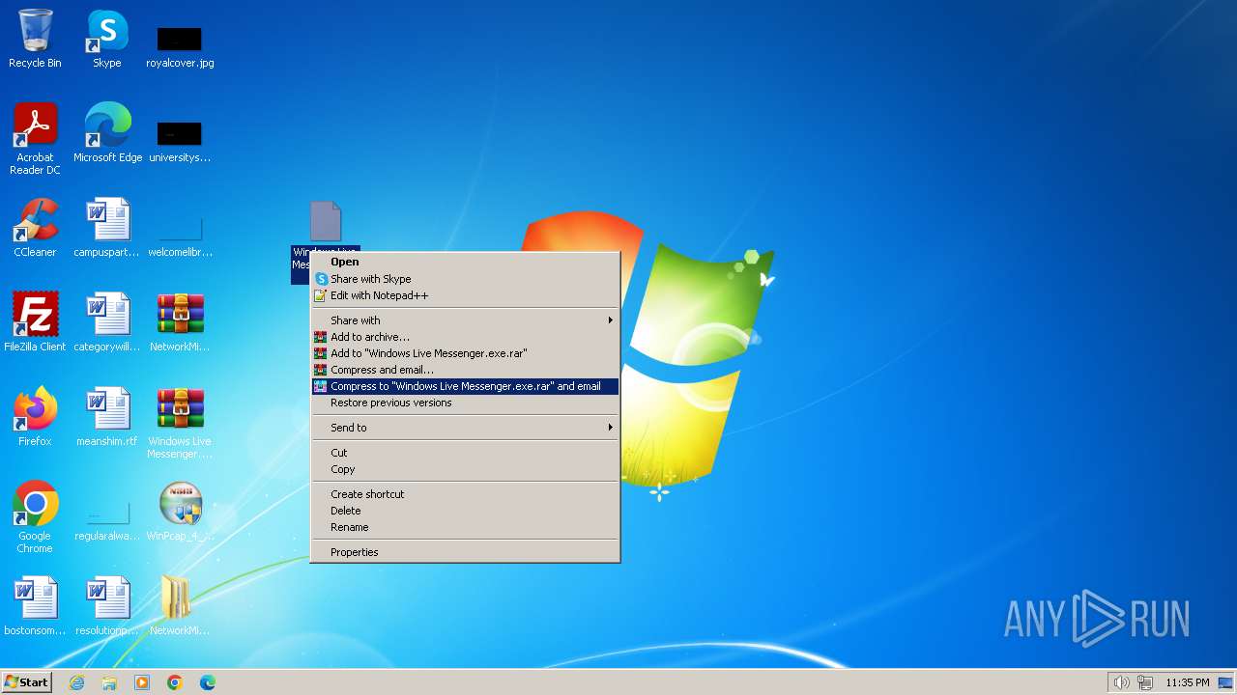Expand the Share with submenu

[x=465, y=320]
